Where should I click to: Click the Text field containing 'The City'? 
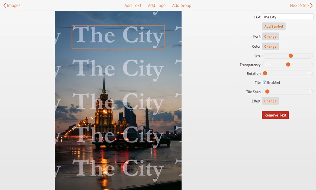click(287, 17)
